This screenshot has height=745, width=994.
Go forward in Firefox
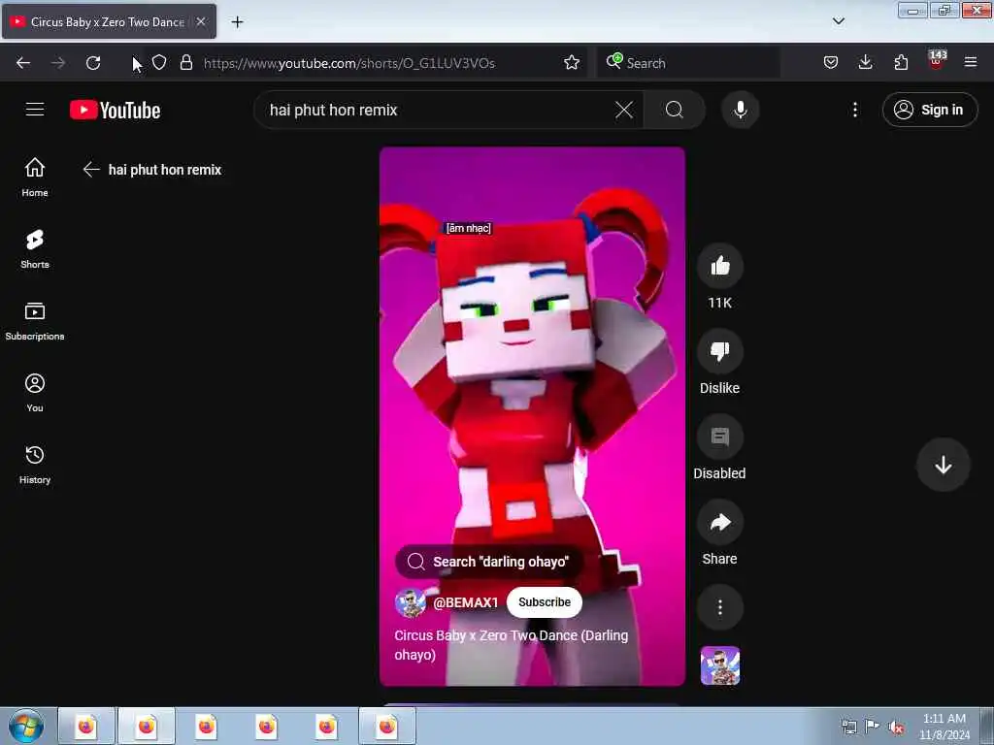57,63
